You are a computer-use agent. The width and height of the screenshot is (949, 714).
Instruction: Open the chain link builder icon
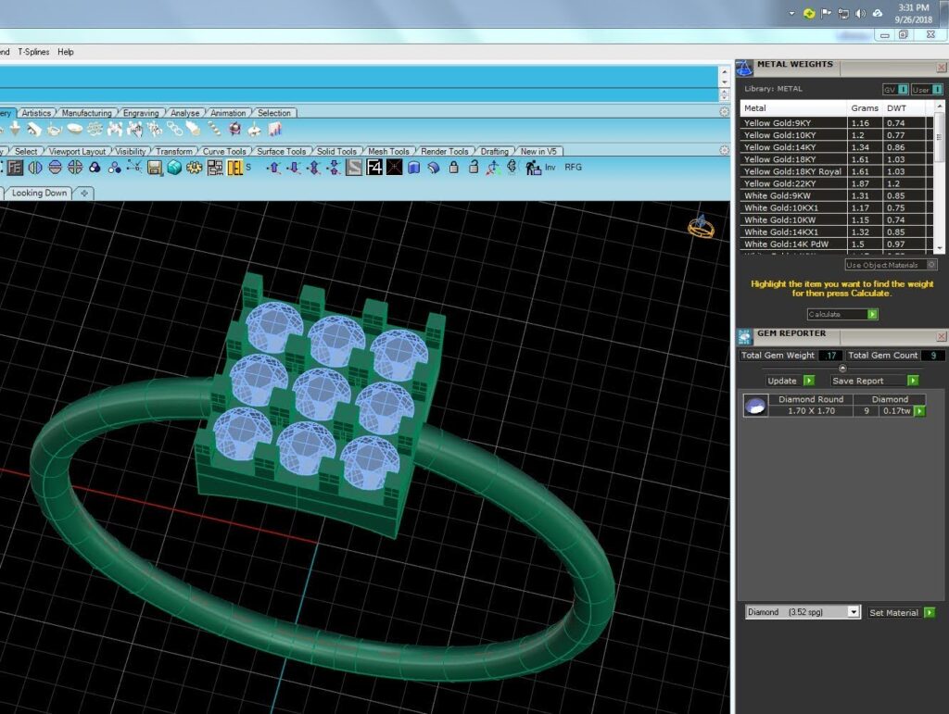point(174,129)
